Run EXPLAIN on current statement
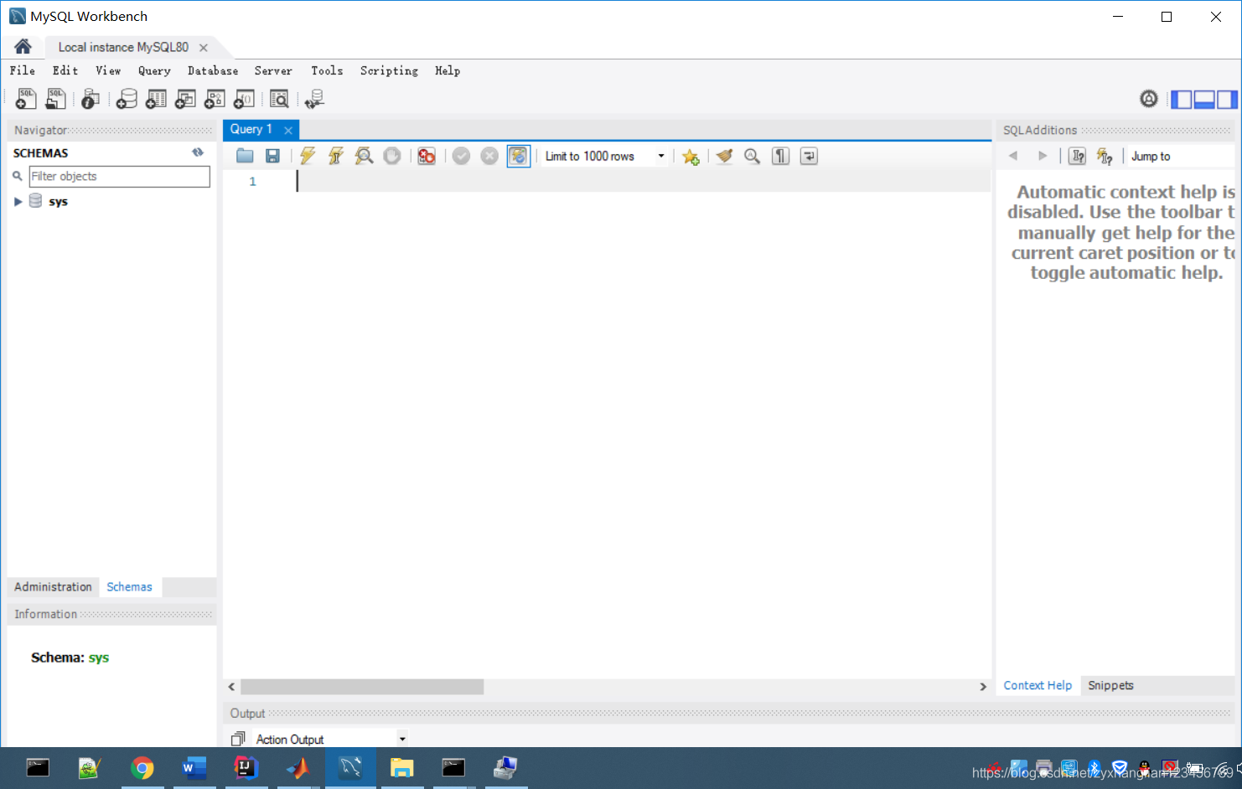This screenshot has width=1242, height=789. click(364, 156)
